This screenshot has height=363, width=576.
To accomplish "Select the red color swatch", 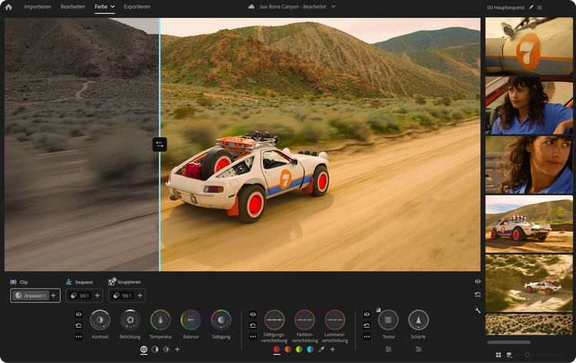I will point(276,349).
